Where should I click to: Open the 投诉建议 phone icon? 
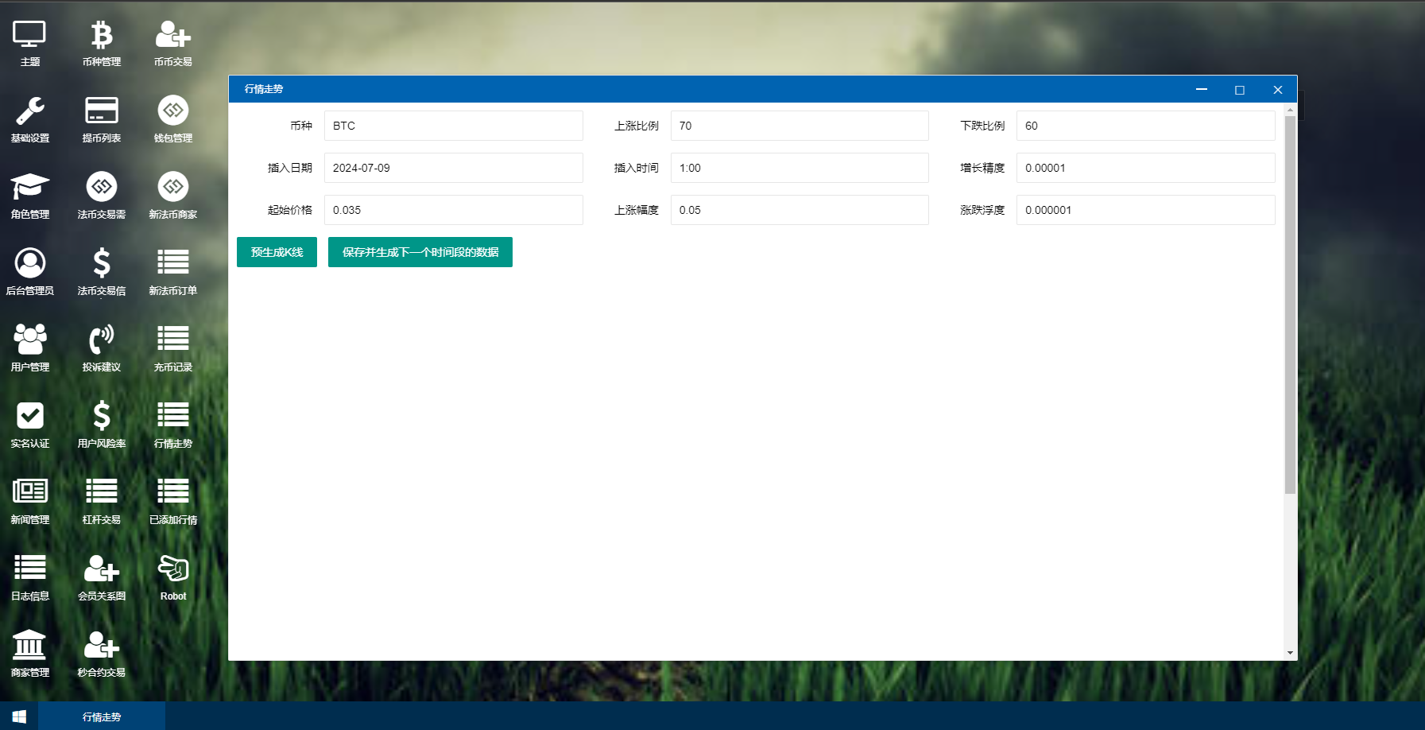click(101, 341)
